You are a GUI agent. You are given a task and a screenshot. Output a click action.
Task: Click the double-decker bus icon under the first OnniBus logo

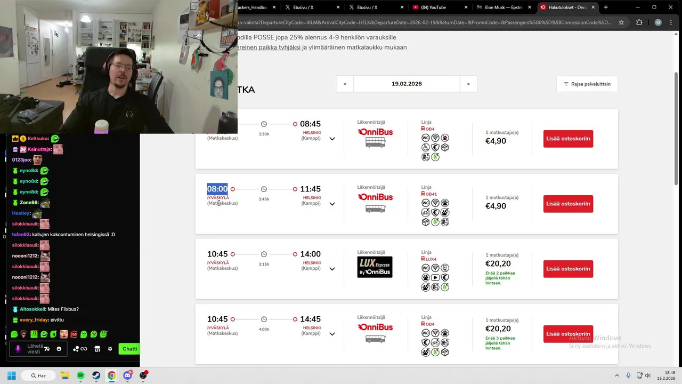click(x=375, y=142)
